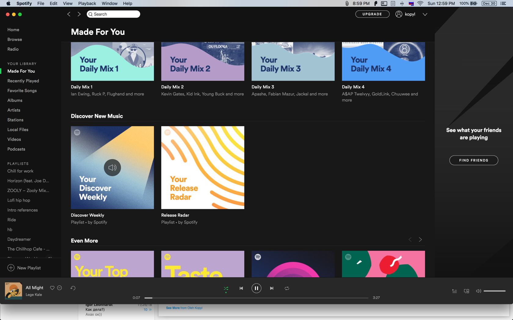Show next items in Even More
Viewport: 513px width, 320px height.
pyautogui.click(x=420, y=240)
